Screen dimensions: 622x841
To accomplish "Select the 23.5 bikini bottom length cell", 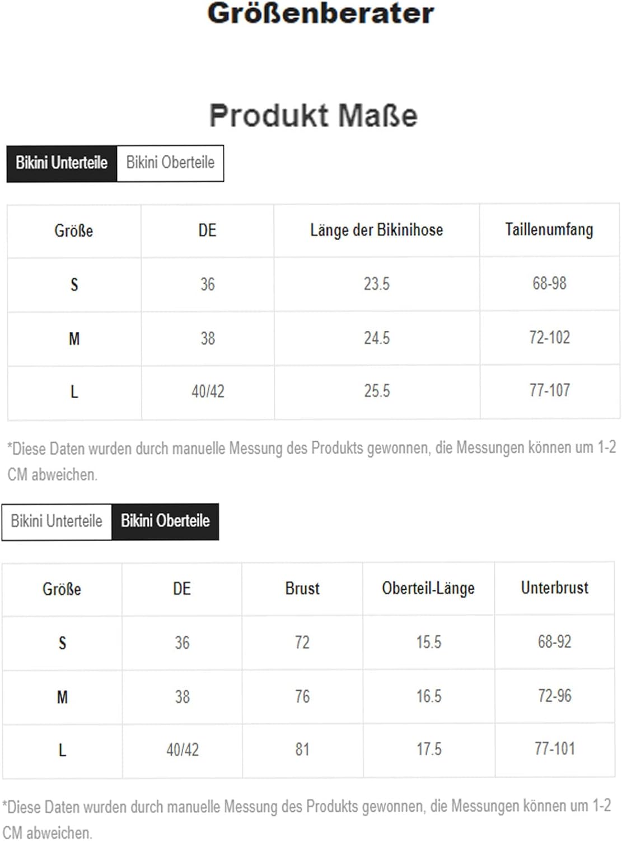I will point(376,284).
